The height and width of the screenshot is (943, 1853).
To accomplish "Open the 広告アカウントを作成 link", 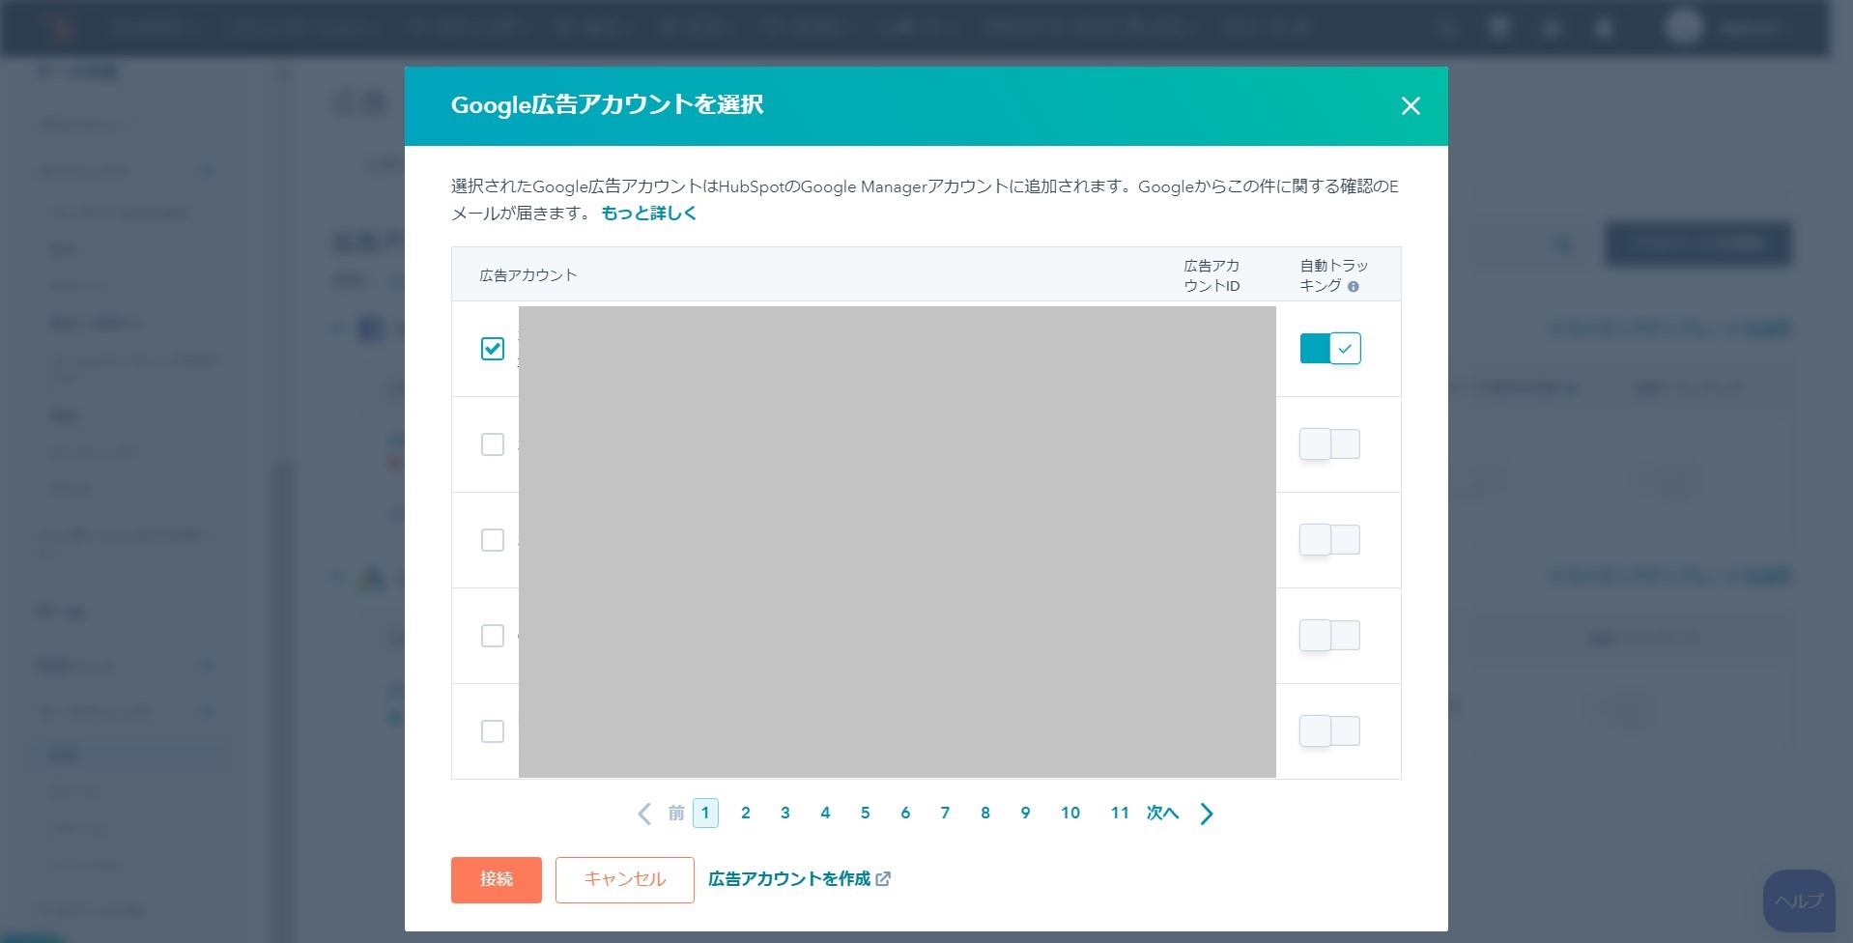I will [800, 879].
